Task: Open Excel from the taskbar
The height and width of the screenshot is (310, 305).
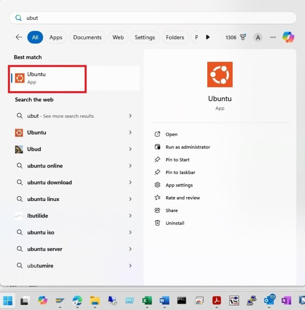Action: click(x=147, y=300)
